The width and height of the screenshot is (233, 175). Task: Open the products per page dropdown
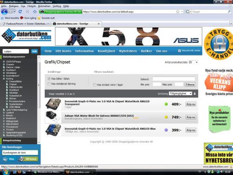tap(193, 62)
